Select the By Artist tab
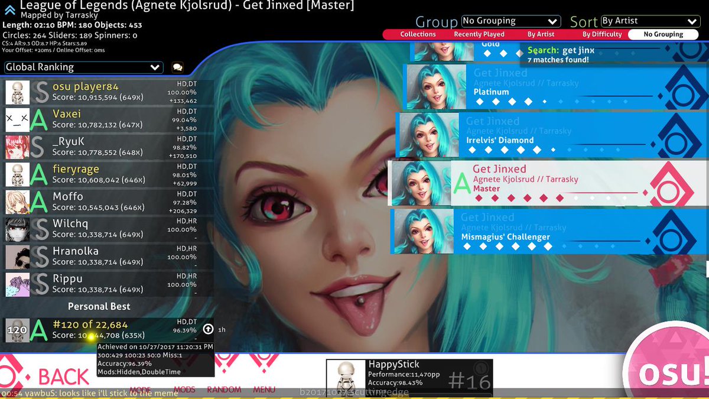Screen dimensions: 709x399 click(x=541, y=34)
